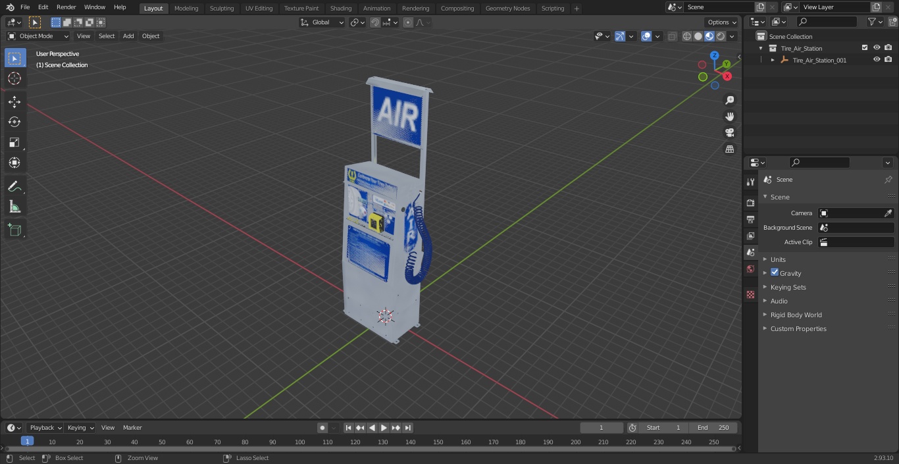This screenshot has height=464, width=899.
Task: Open the View Layer properties tab
Action: (750, 236)
